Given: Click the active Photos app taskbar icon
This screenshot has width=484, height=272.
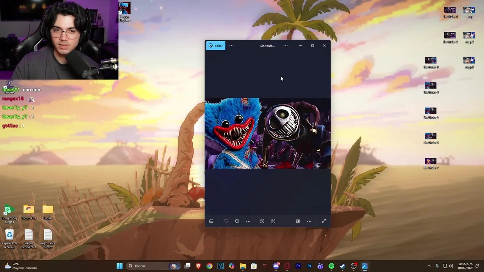Looking at the screenshot, I should tap(365, 266).
